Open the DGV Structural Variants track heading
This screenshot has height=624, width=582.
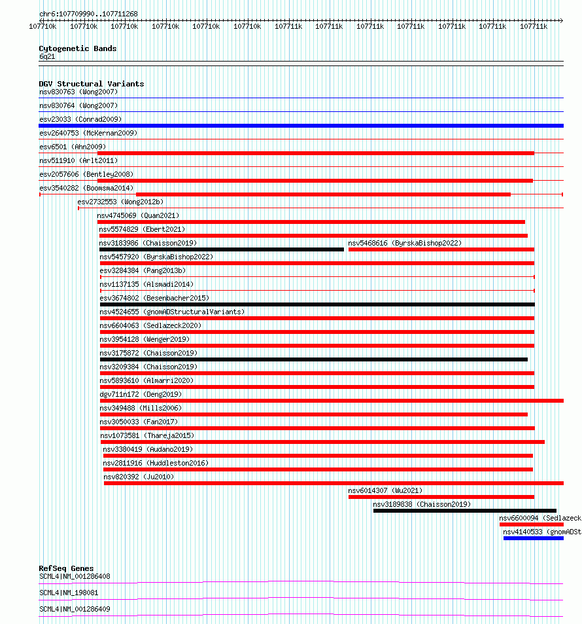91,84
